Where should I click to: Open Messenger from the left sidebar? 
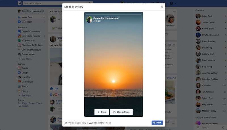tap(27, 22)
